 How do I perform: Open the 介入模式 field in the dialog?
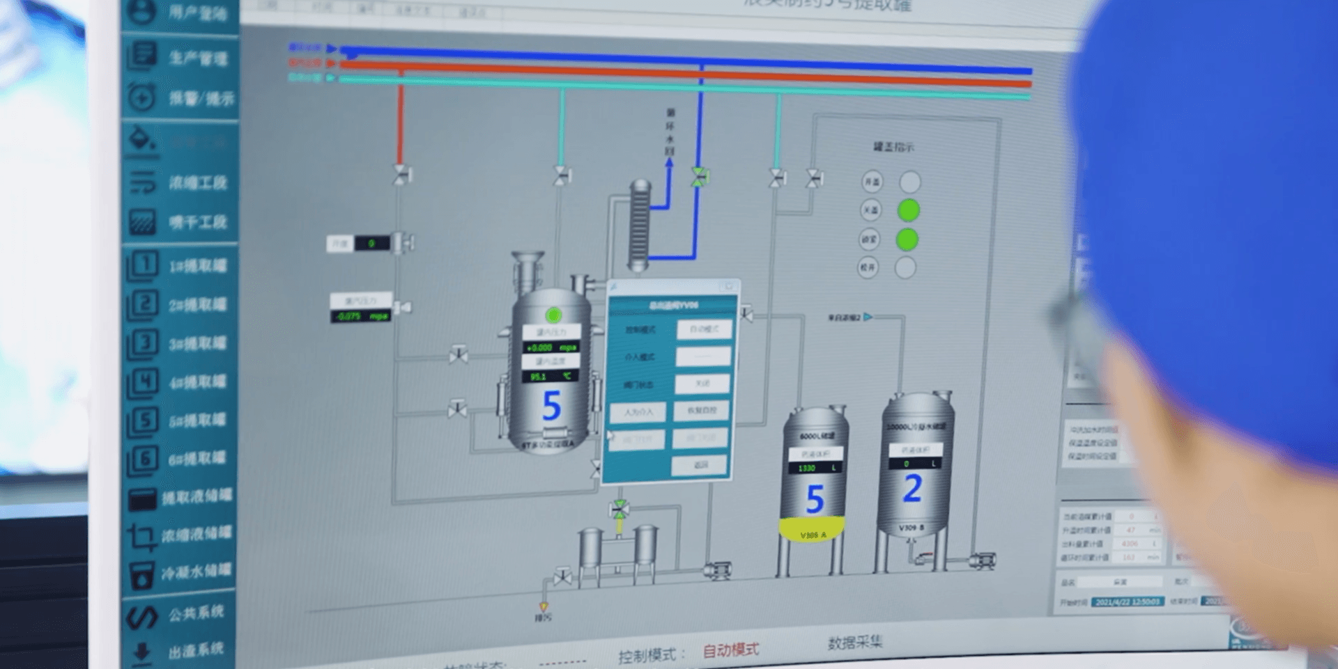(703, 356)
